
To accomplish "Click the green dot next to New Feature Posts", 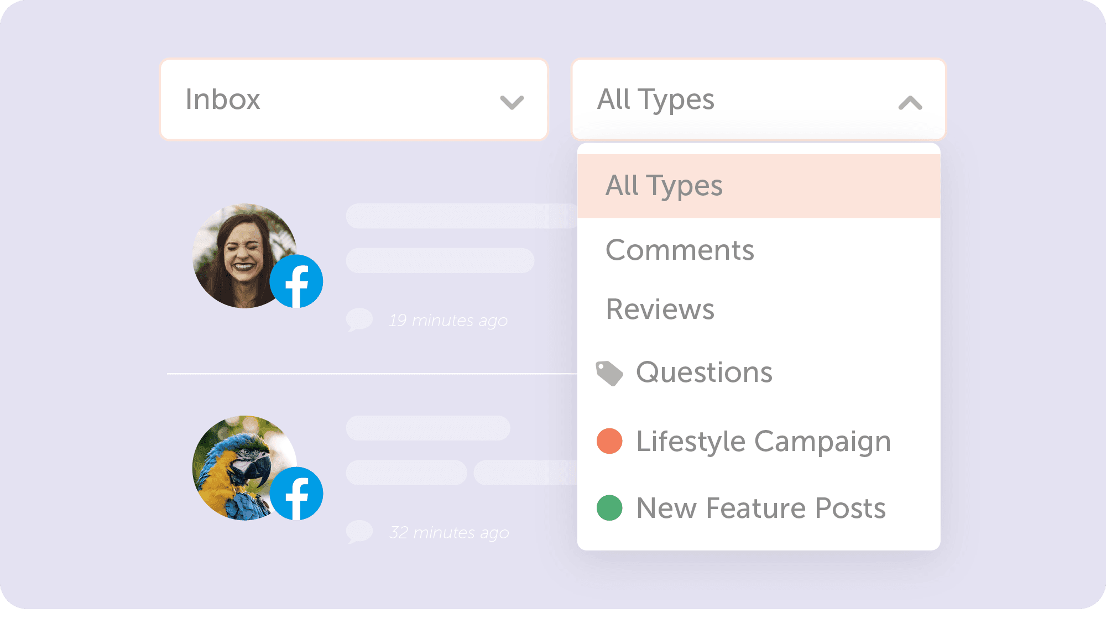I will click(x=609, y=508).
